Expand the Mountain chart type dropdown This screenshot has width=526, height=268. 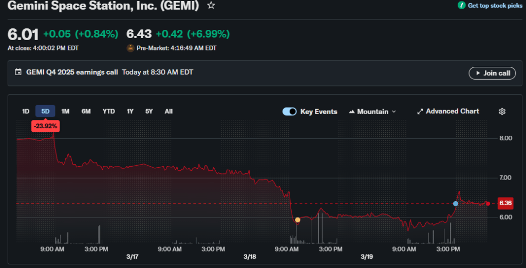click(394, 112)
